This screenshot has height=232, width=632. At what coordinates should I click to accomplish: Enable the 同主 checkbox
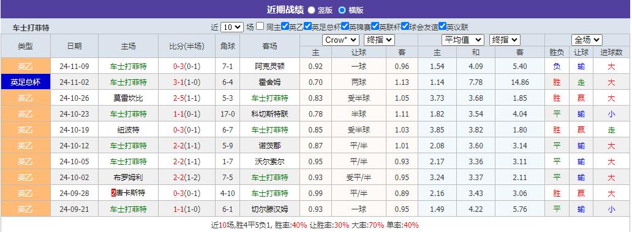point(260,26)
